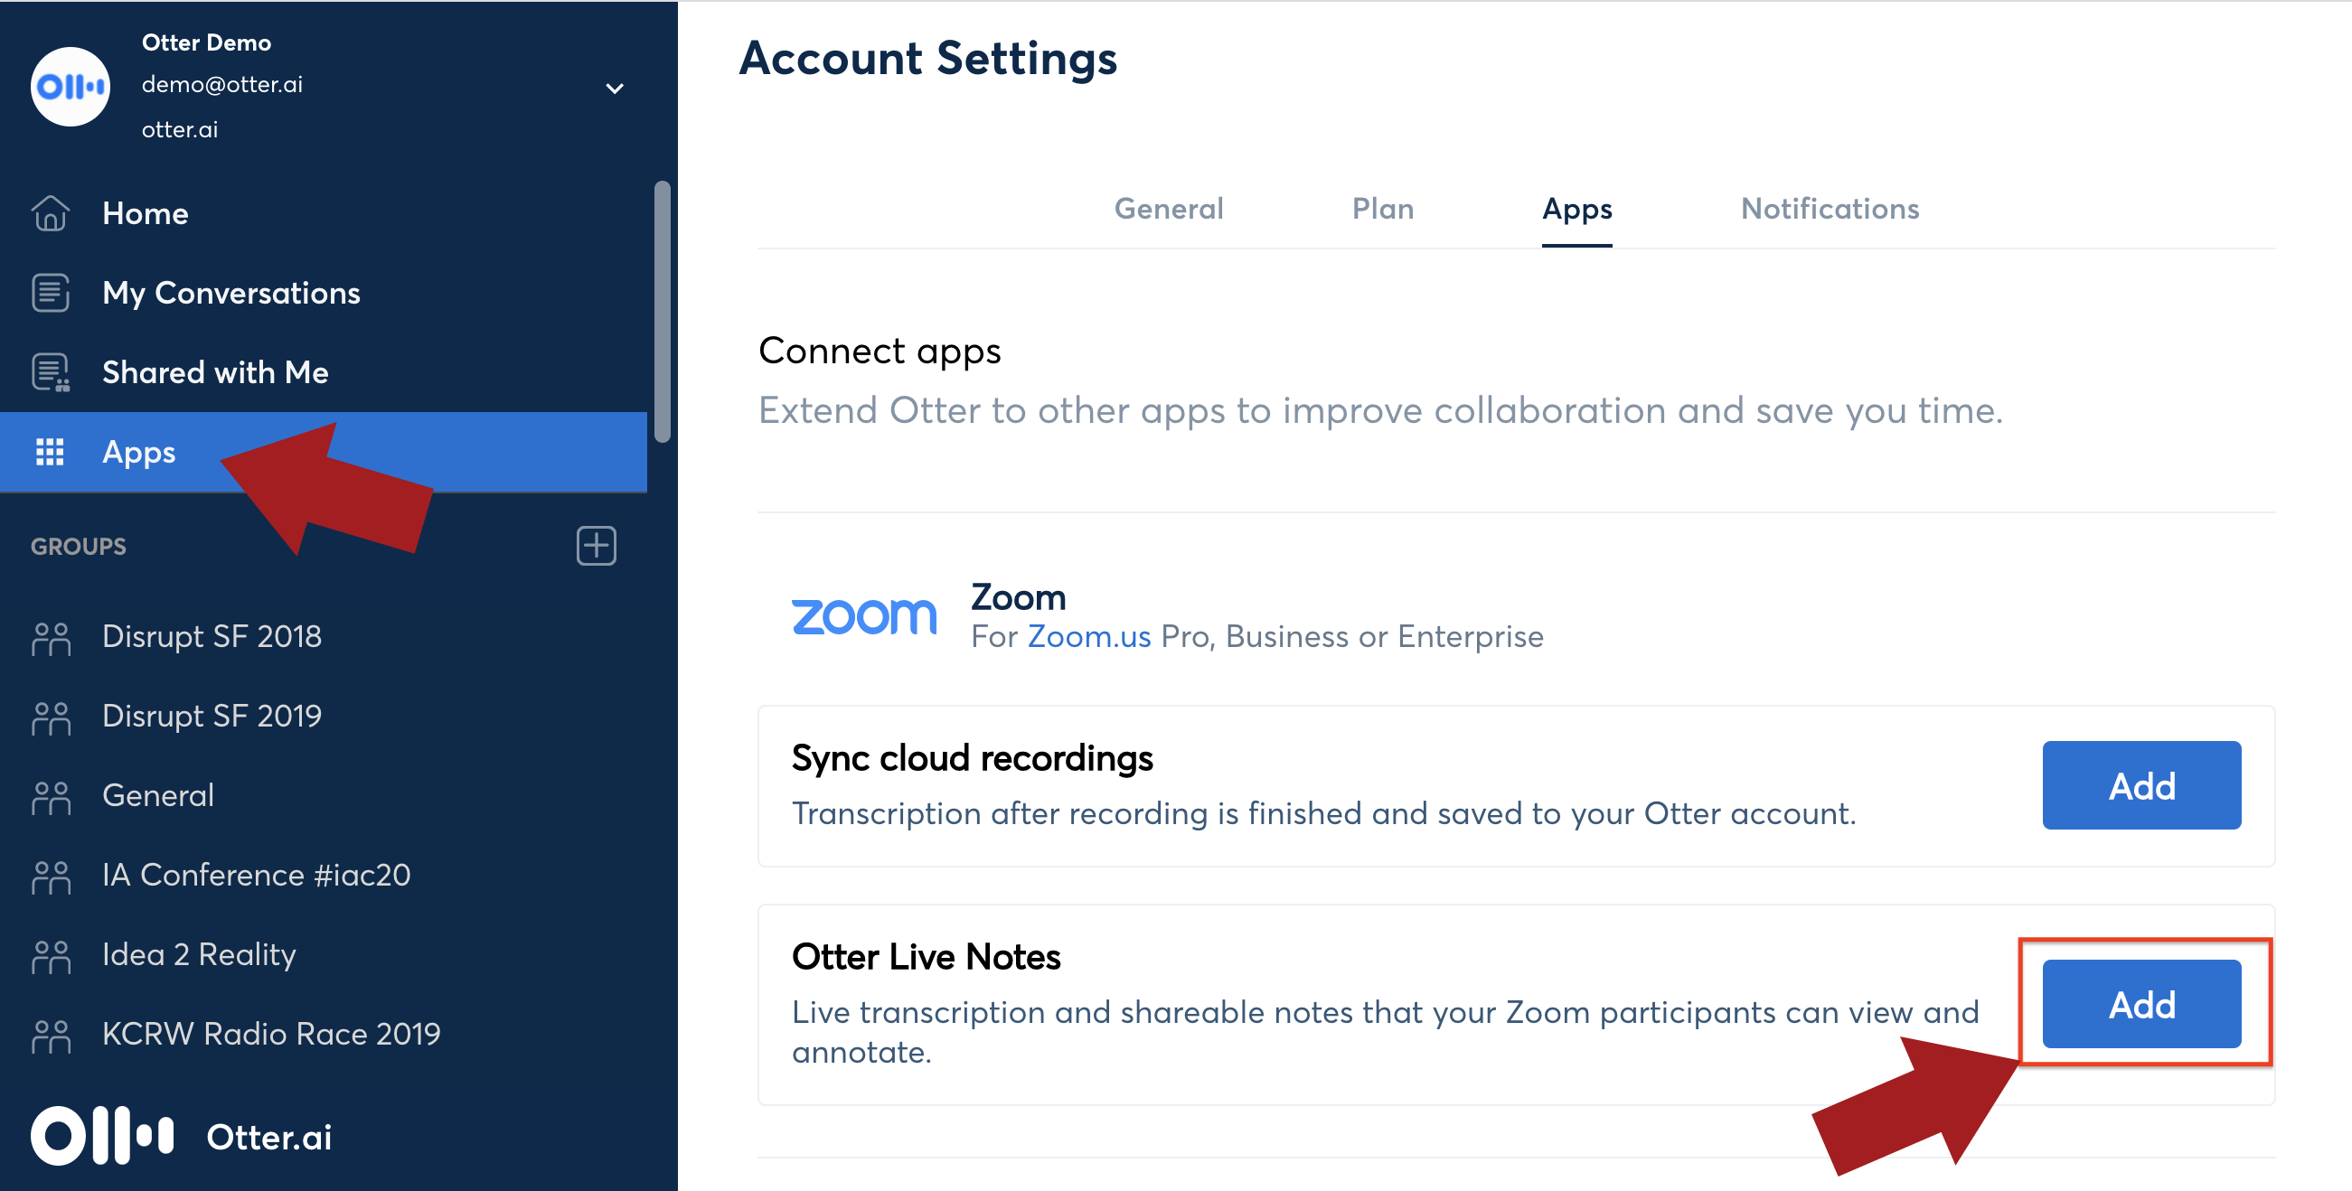This screenshot has width=2352, height=1191.
Task: Click the Zoom logo
Action: [x=863, y=617]
